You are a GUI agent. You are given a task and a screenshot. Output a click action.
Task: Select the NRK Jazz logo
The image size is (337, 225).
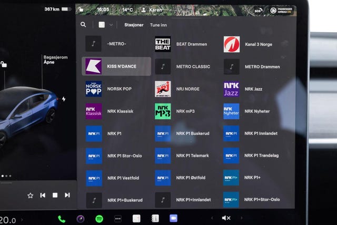(231, 89)
